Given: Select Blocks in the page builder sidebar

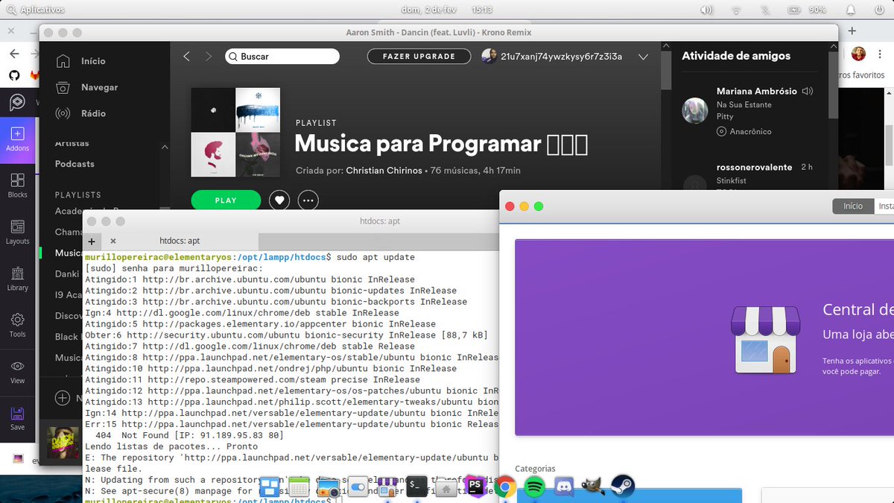Looking at the screenshot, I should pyautogui.click(x=17, y=186).
